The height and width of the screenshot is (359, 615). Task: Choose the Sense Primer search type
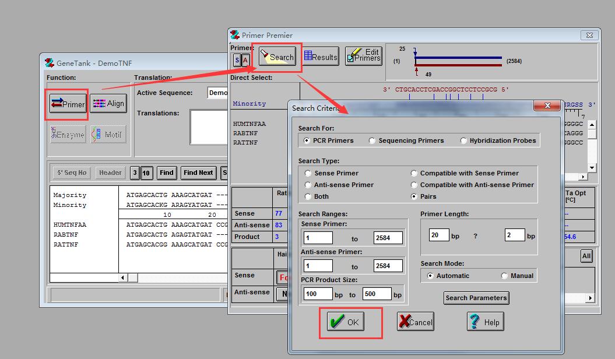(308, 173)
